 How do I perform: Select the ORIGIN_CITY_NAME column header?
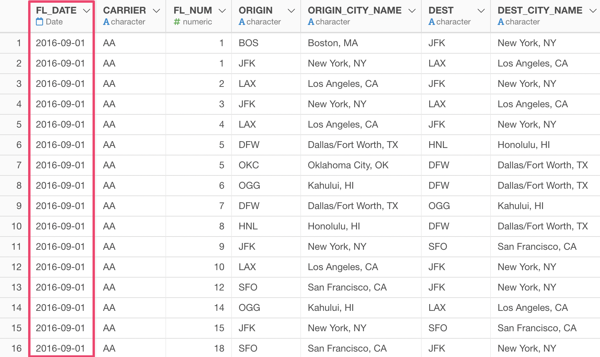coord(355,11)
